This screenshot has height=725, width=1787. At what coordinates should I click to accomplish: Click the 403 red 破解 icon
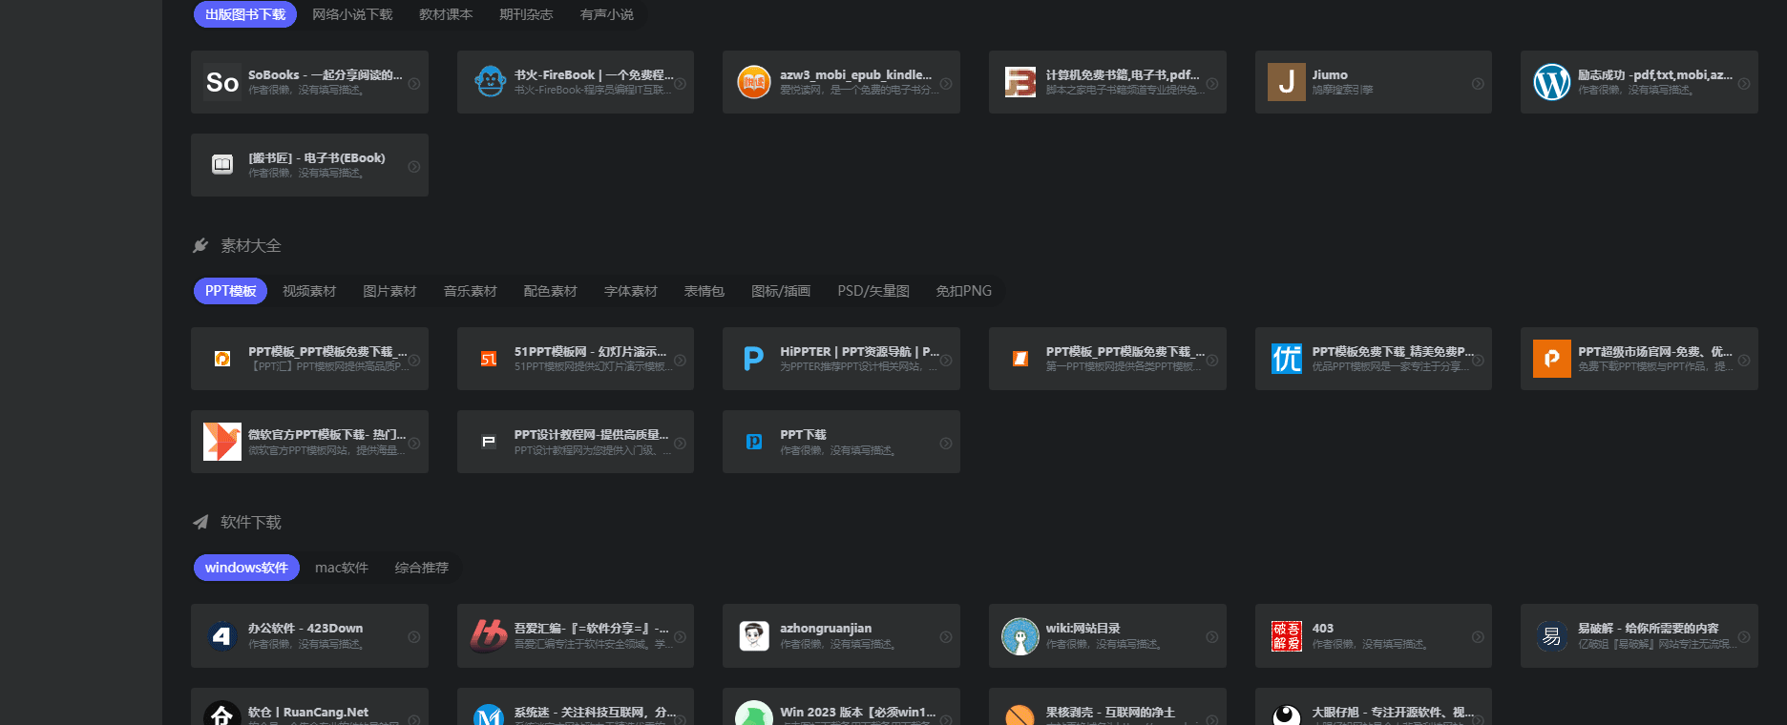(x=1287, y=635)
